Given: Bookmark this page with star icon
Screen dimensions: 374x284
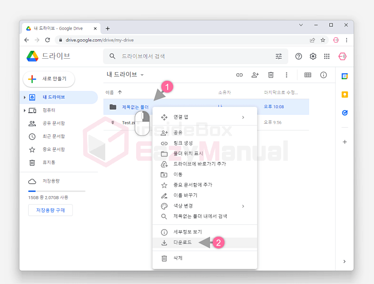Looking at the screenshot, I should click(323, 40).
